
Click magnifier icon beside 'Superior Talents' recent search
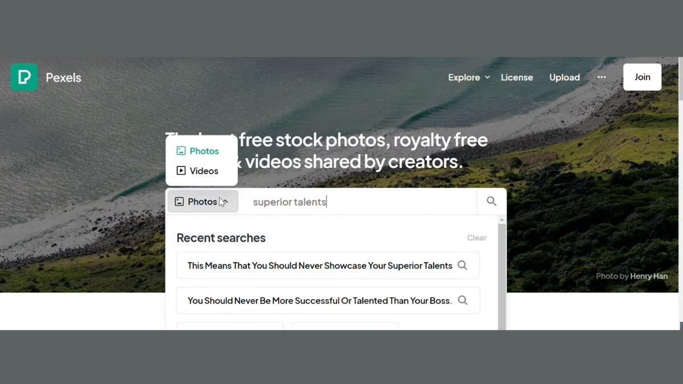[x=463, y=265]
